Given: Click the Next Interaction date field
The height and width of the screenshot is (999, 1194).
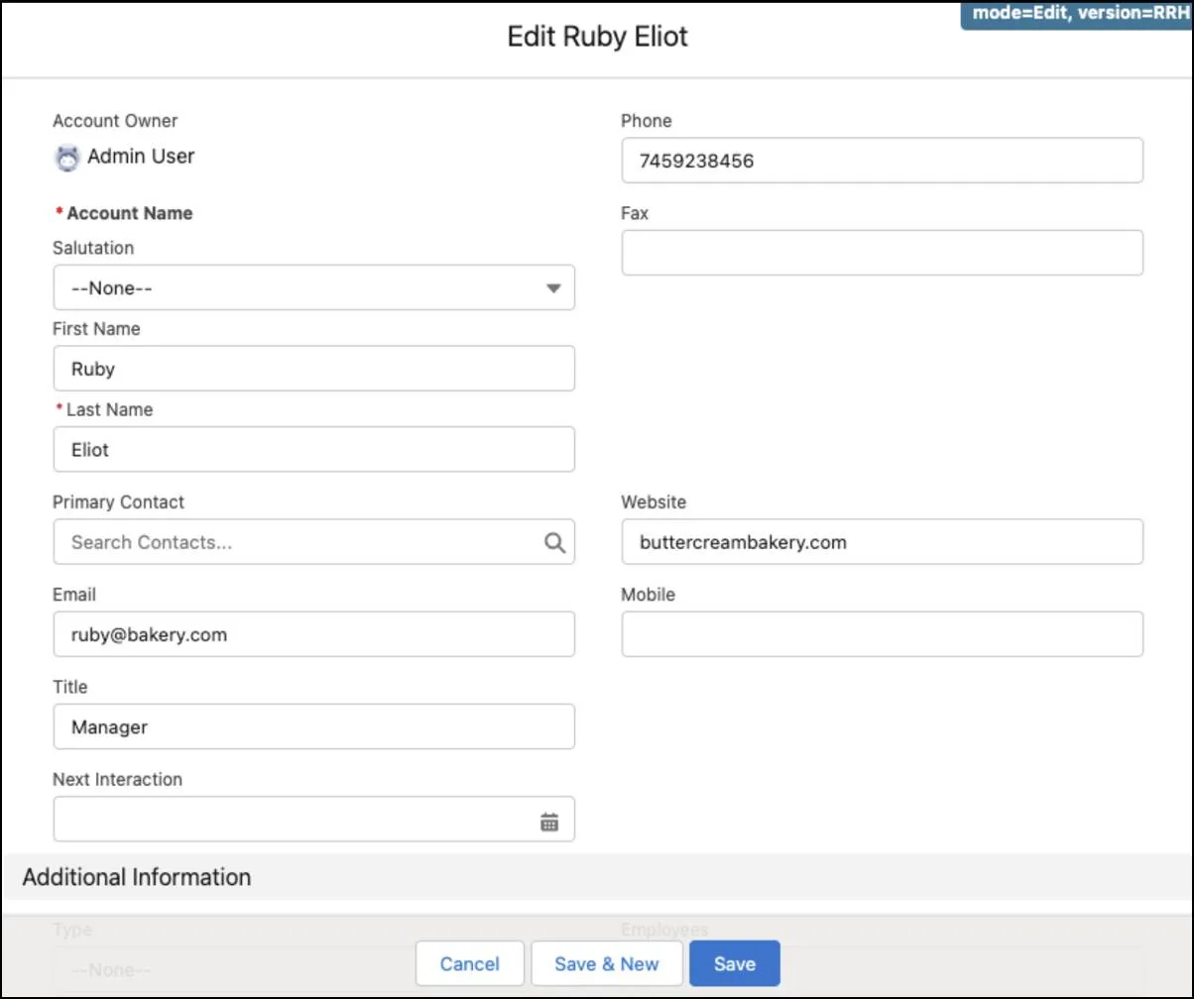Looking at the screenshot, I should [x=313, y=820].
